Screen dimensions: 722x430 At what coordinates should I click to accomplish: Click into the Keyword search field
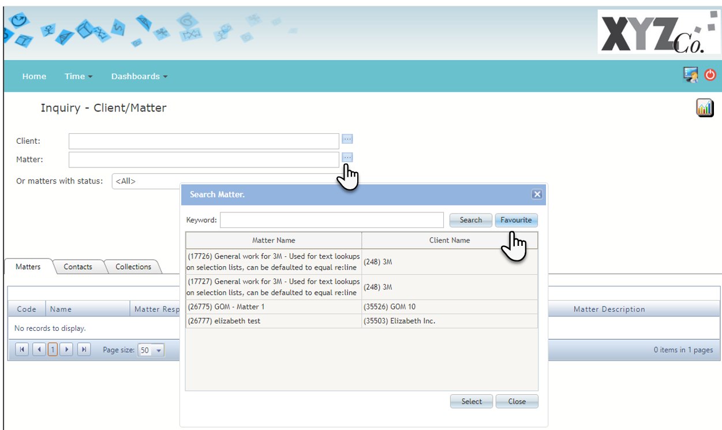click(332, 220)
